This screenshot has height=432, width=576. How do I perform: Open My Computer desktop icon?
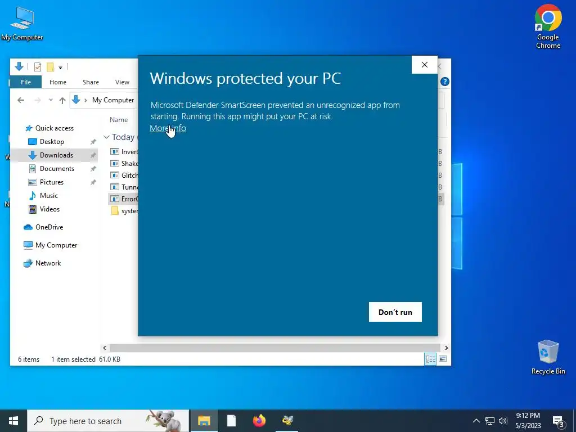(x=22, y=23)
